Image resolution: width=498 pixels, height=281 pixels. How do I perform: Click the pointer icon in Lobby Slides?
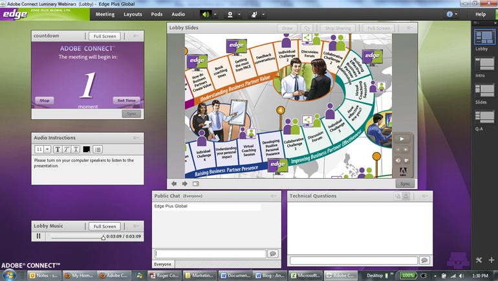[x=307, y=28]
